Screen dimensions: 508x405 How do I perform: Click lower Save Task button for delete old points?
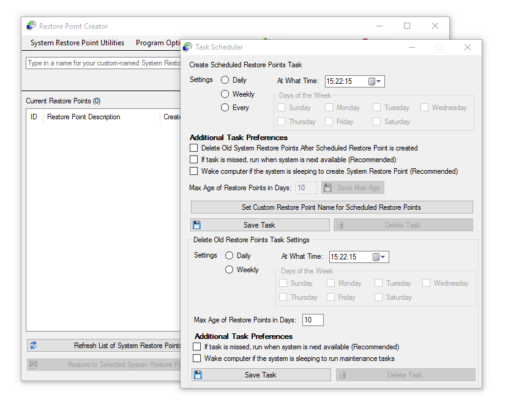tap(261, 374)
